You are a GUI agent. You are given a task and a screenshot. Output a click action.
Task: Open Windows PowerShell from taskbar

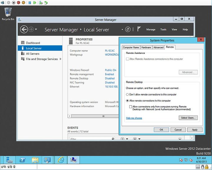22,160
